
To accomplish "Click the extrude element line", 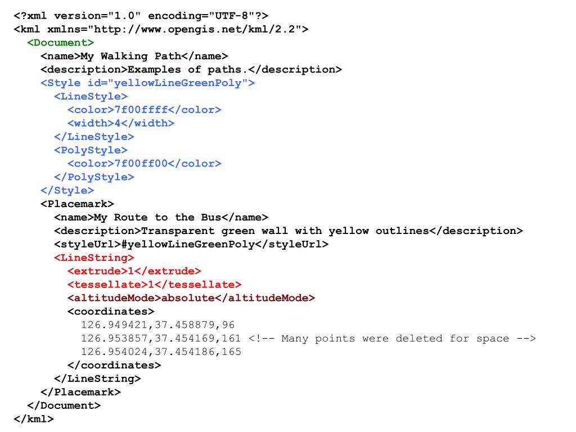I will tap(134, 271).
